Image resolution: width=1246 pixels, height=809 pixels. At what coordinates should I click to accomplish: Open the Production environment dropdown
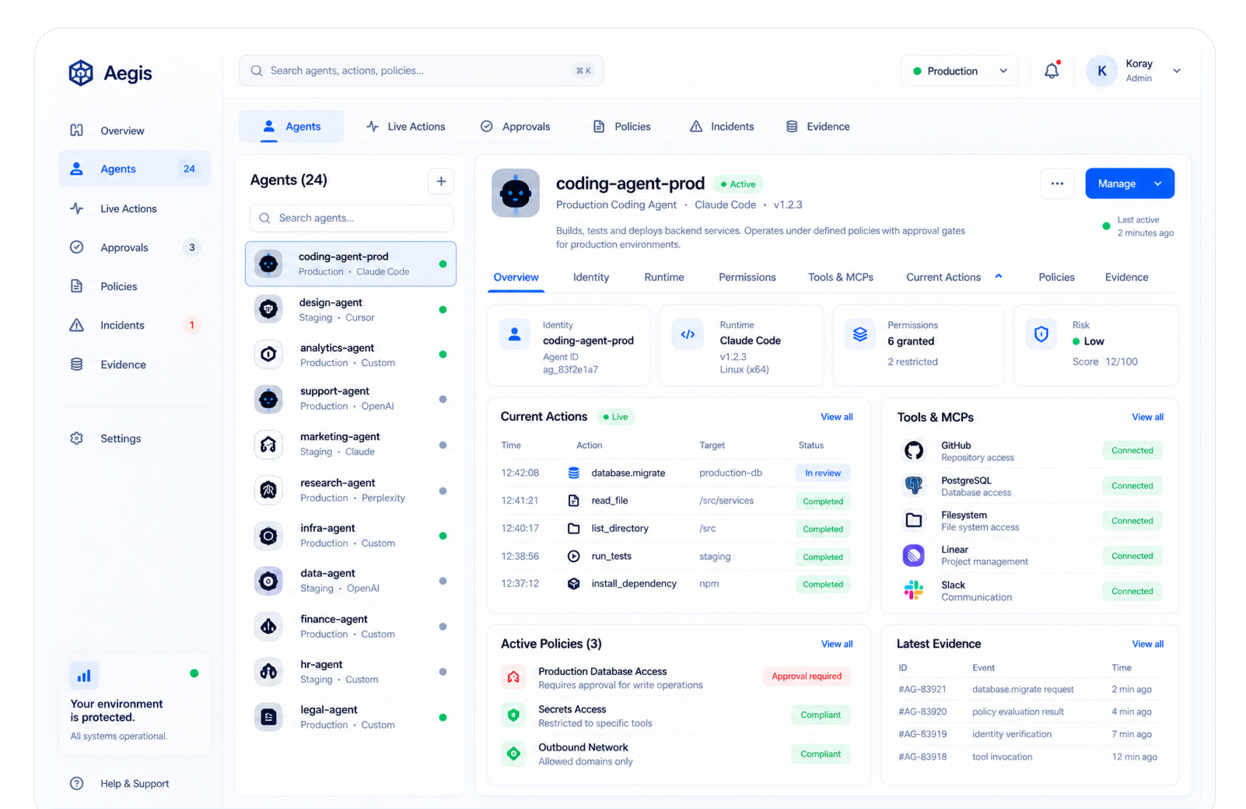tap(959, 71)
